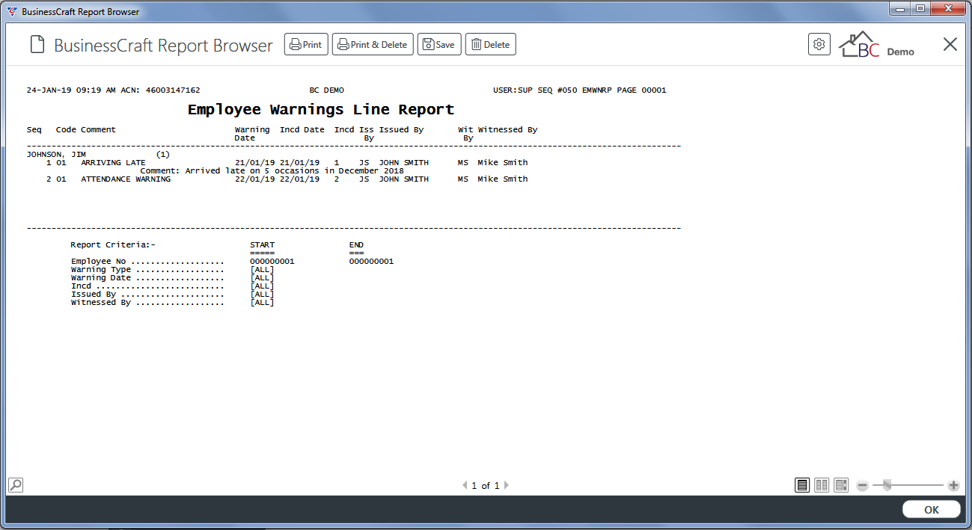
Task: Click the BC Demo logo
Action: [876, 45]
